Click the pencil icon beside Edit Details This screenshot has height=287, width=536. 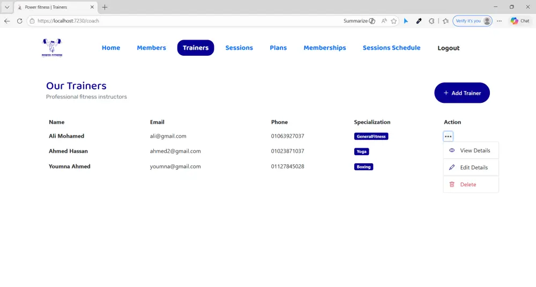point(452,167)
